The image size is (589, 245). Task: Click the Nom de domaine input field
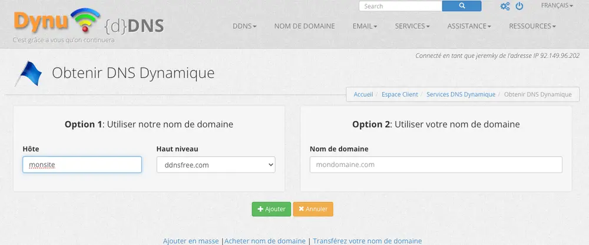click(436, 165)
